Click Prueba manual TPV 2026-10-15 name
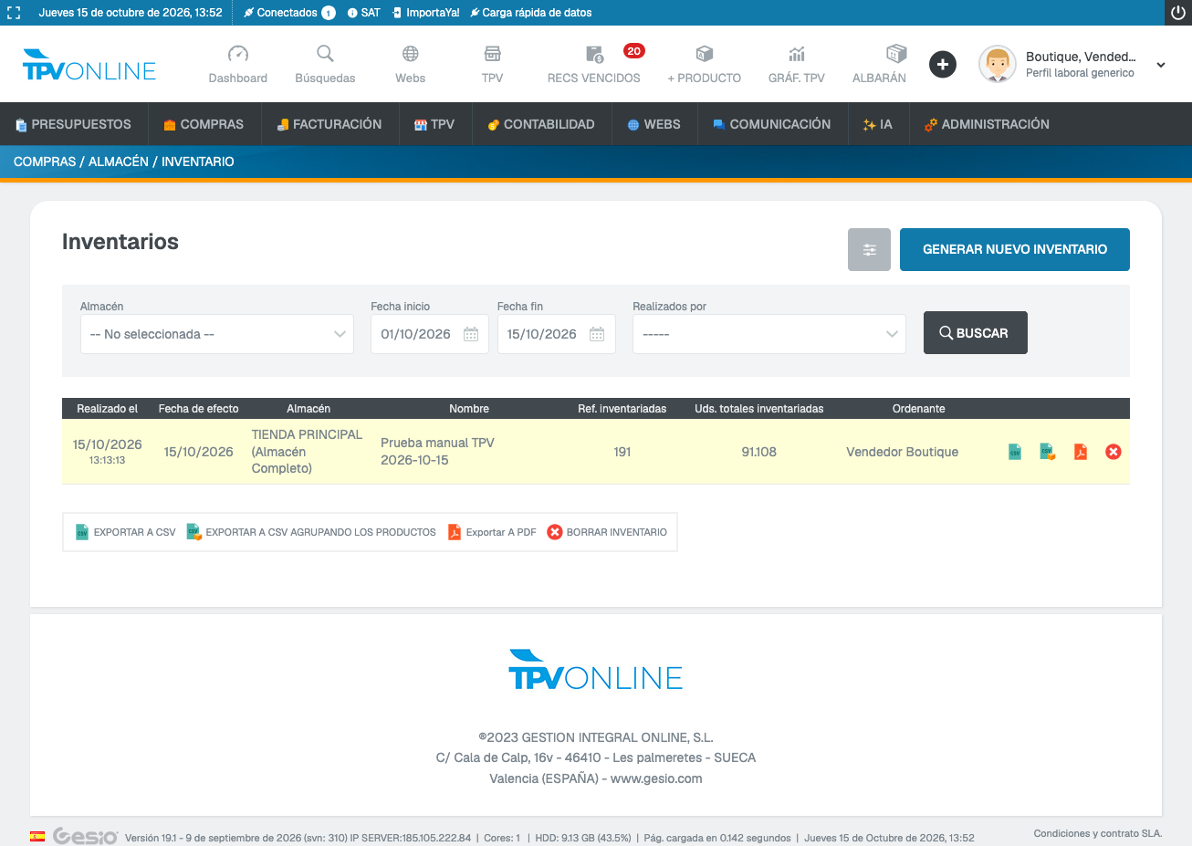The width and height of the screenshot is (1192, 846). coord(437,452)
